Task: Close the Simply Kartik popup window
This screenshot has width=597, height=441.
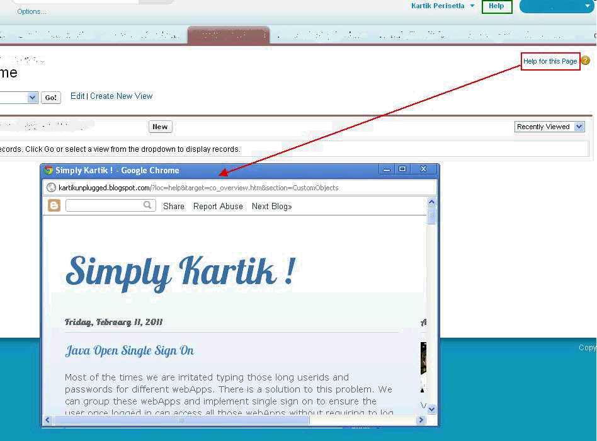Action: pos(423,169)
